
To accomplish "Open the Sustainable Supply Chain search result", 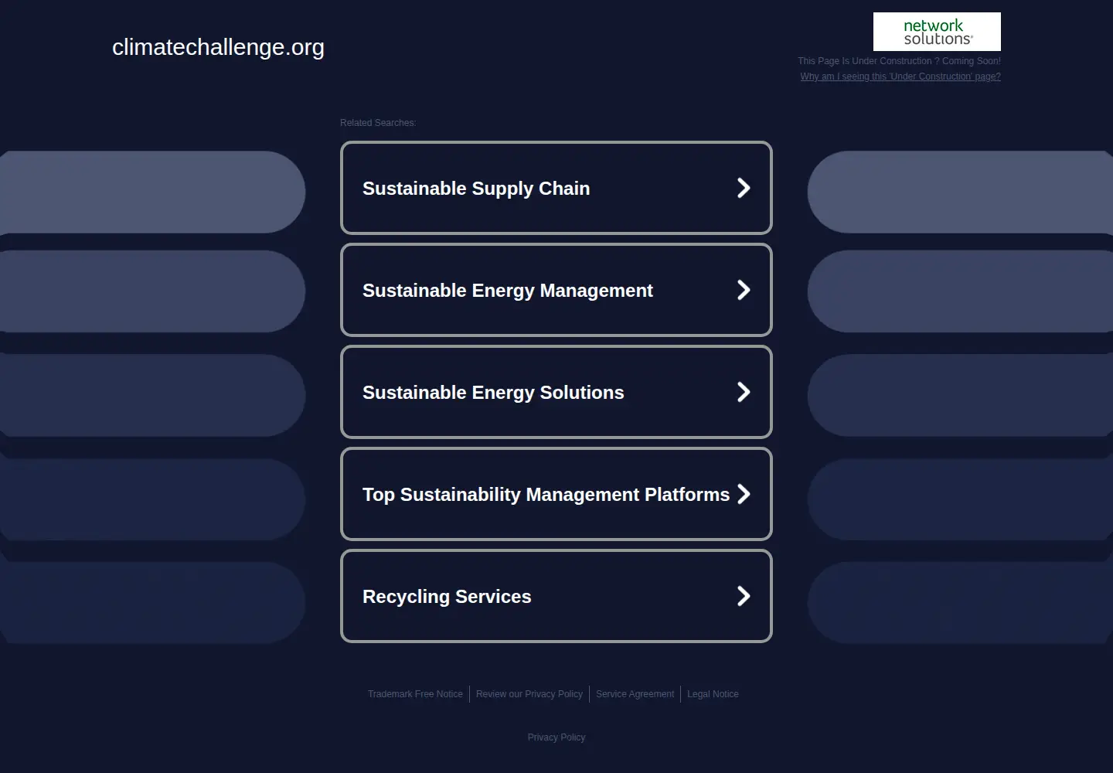I will [556, 188].
